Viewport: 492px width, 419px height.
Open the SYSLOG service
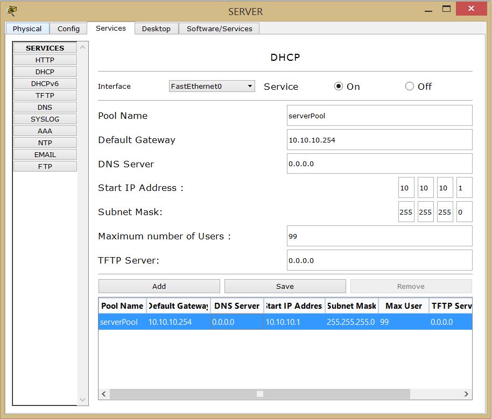click(x=45, y=119)
